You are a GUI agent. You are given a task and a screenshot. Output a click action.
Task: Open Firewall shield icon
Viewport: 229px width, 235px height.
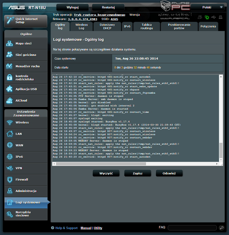coord(10,179)
